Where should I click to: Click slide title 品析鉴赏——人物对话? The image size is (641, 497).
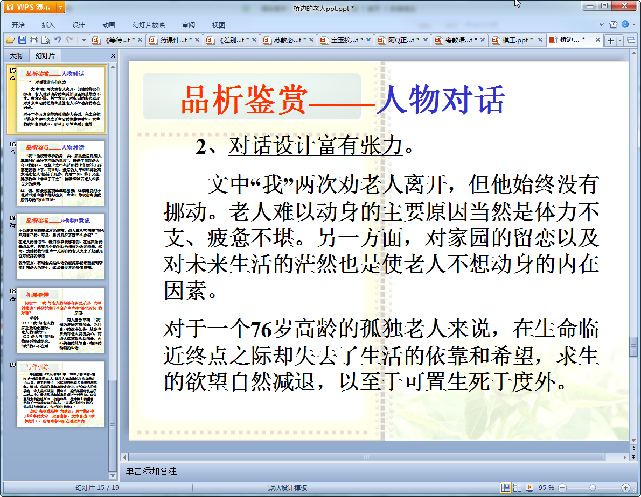pos(343,99)
